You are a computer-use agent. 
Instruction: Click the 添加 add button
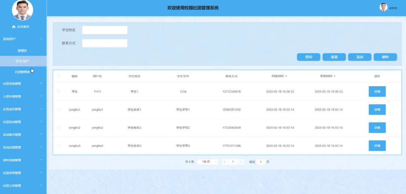[x=360, y=57]
